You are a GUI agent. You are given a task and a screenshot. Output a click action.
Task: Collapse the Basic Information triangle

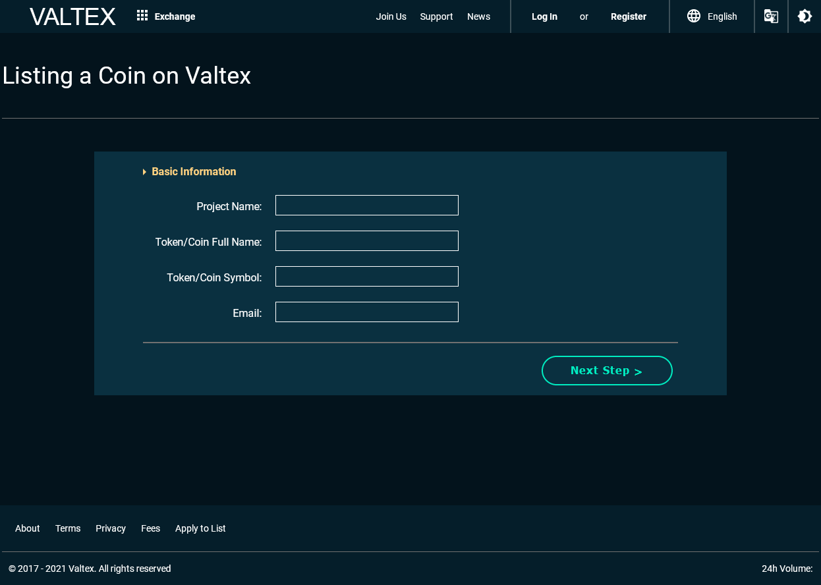(144, 172)
